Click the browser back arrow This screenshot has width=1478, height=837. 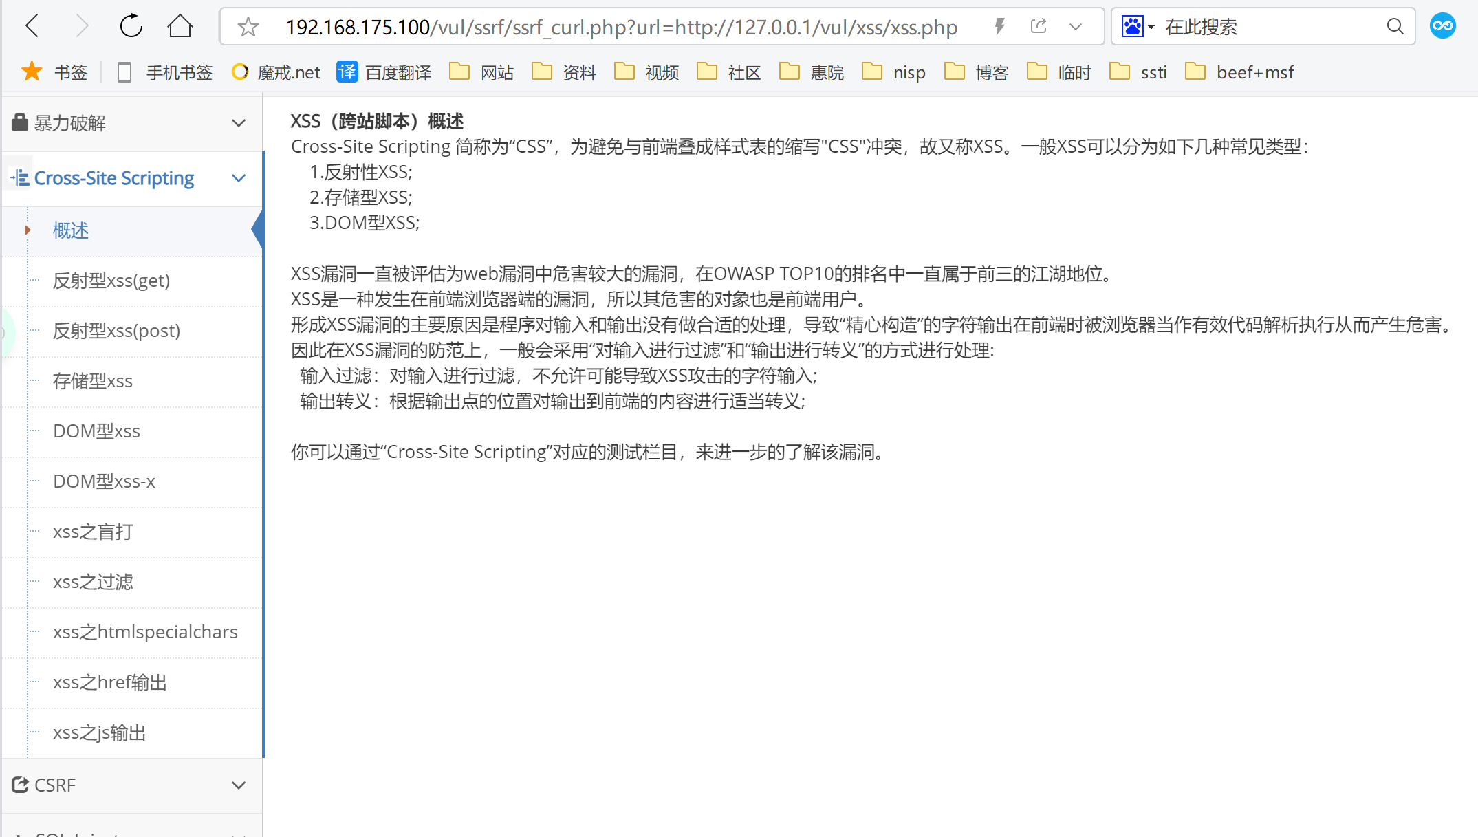coord(32,27)
